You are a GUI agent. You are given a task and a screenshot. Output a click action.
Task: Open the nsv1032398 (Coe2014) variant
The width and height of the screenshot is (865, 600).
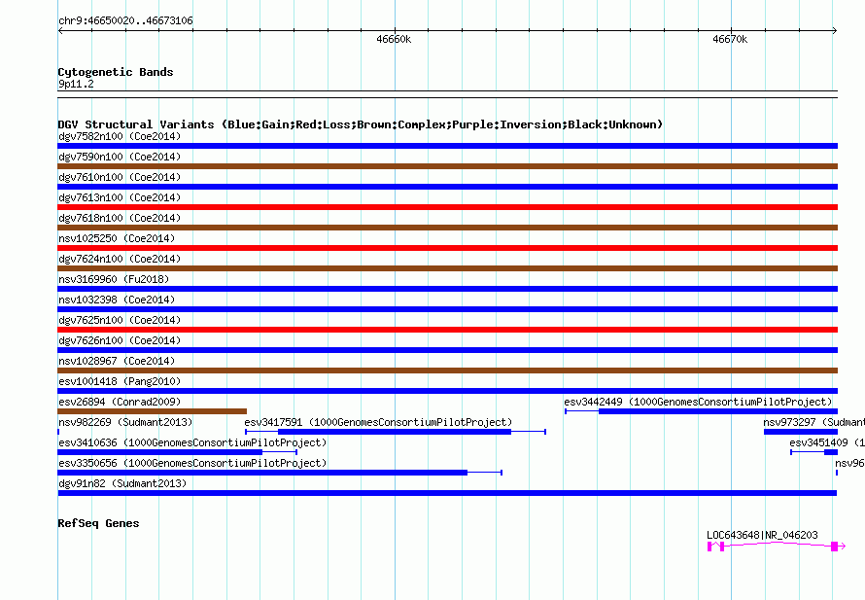point(117,300)
